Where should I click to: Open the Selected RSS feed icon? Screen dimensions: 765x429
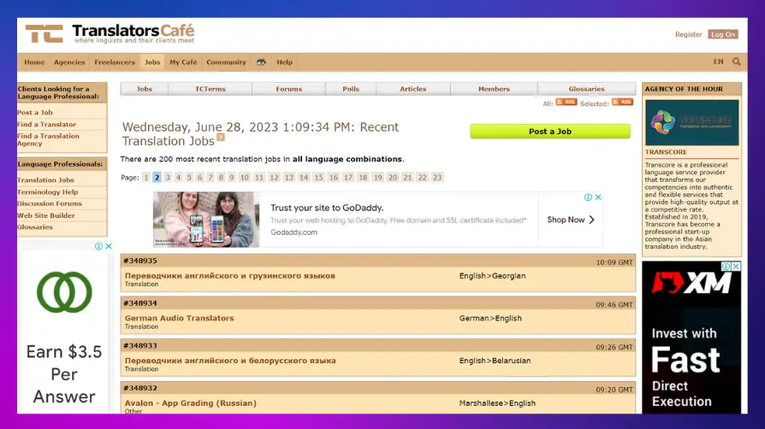pyautogui.click(x=623, y=102)
